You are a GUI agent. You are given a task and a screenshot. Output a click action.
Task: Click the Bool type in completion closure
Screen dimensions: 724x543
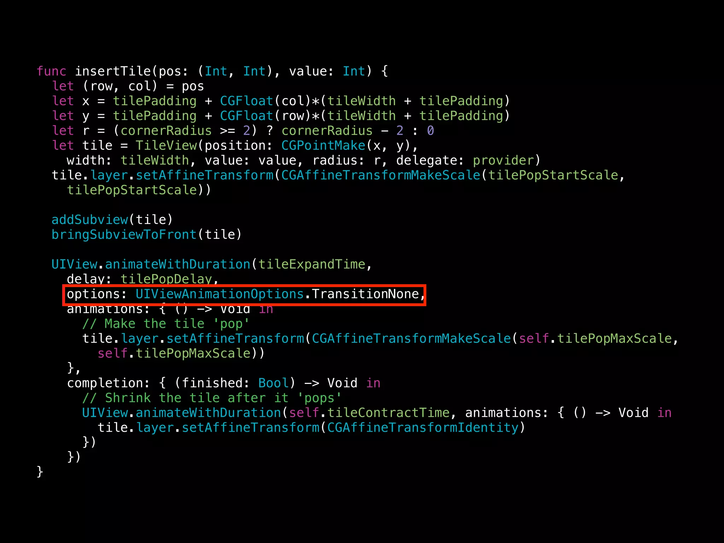(x=273, y=383)
